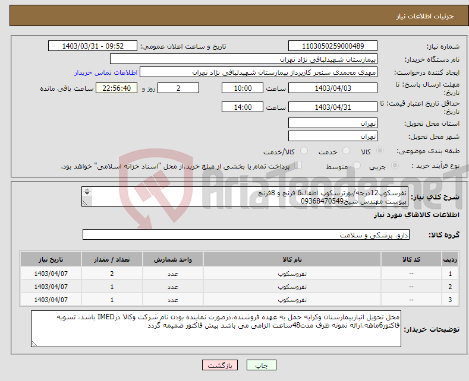This screenshot has width=469, height=381.
Task: Click the چاپ (print) button
Action: pos(261,365)
